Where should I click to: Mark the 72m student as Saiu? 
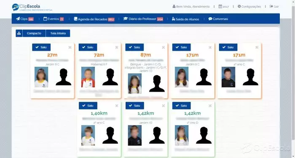click(88, 47)
